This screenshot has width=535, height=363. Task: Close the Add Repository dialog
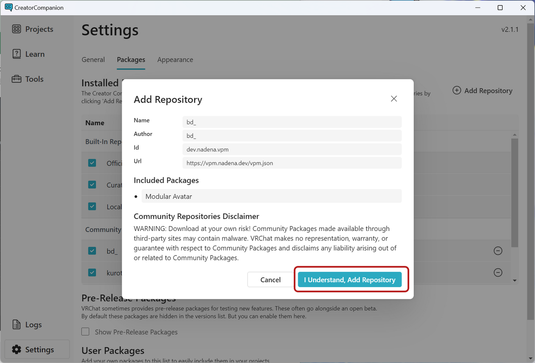pos(394,99)
